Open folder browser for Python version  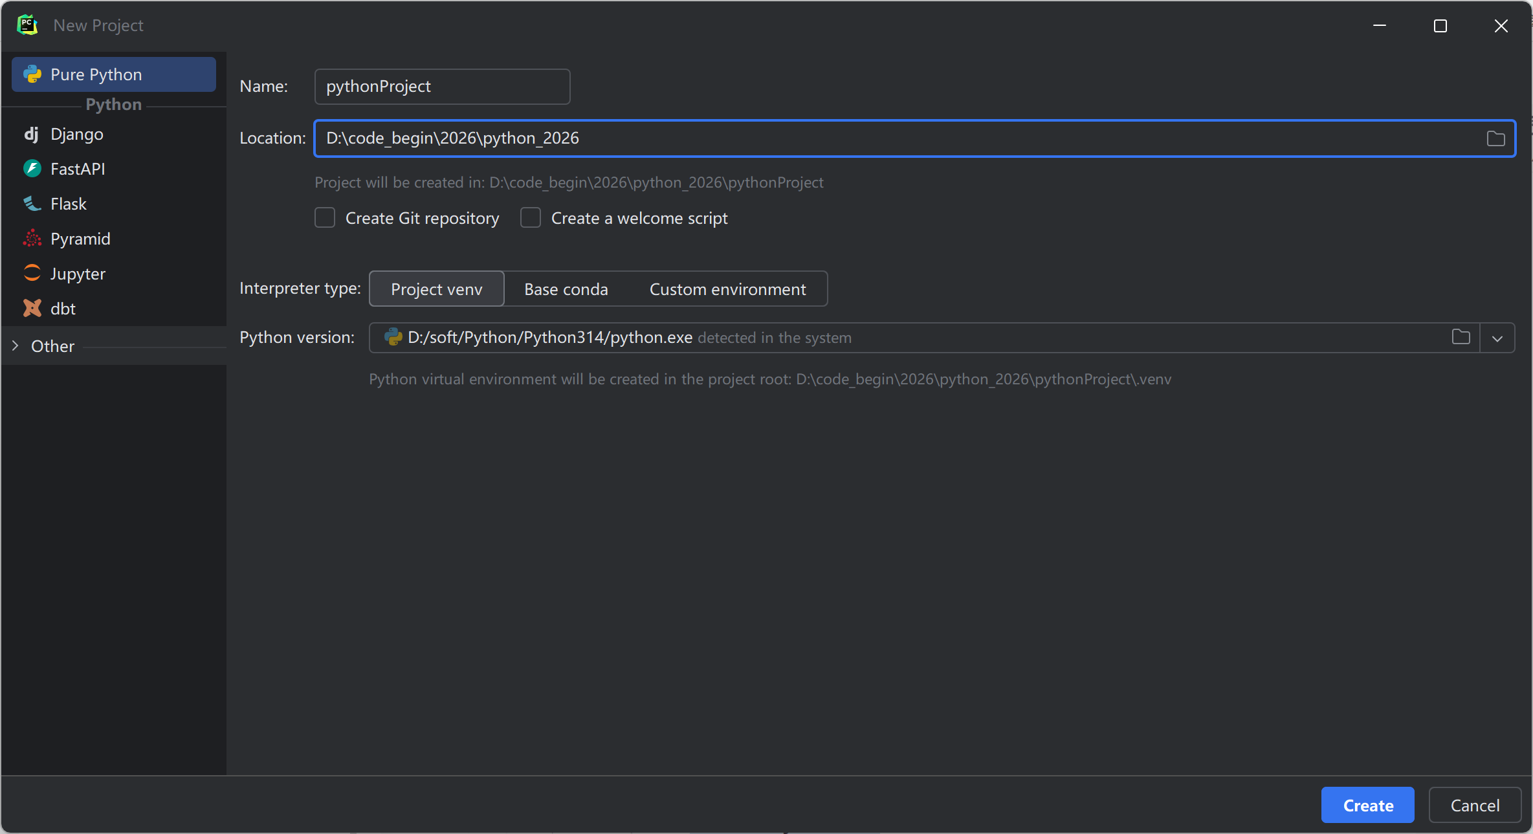pyautogui.click(x=1461, y=337)
